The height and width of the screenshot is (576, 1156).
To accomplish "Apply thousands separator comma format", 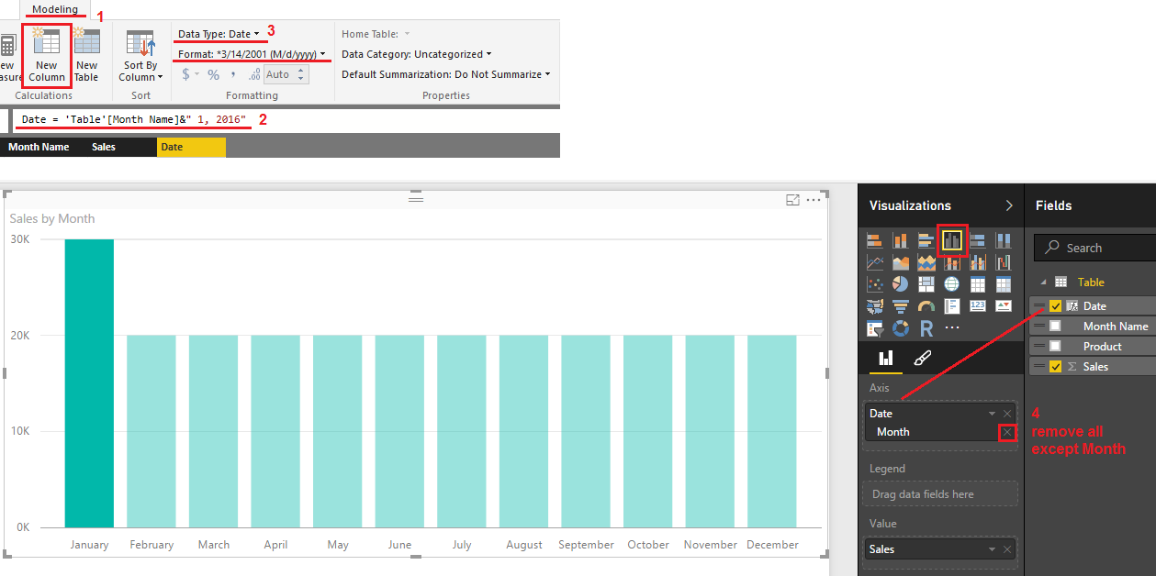I will tap(233, 74).
